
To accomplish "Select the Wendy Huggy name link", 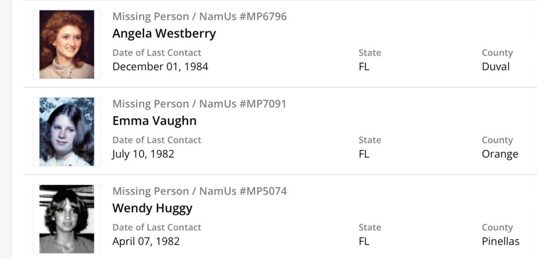I will (152, 208).
